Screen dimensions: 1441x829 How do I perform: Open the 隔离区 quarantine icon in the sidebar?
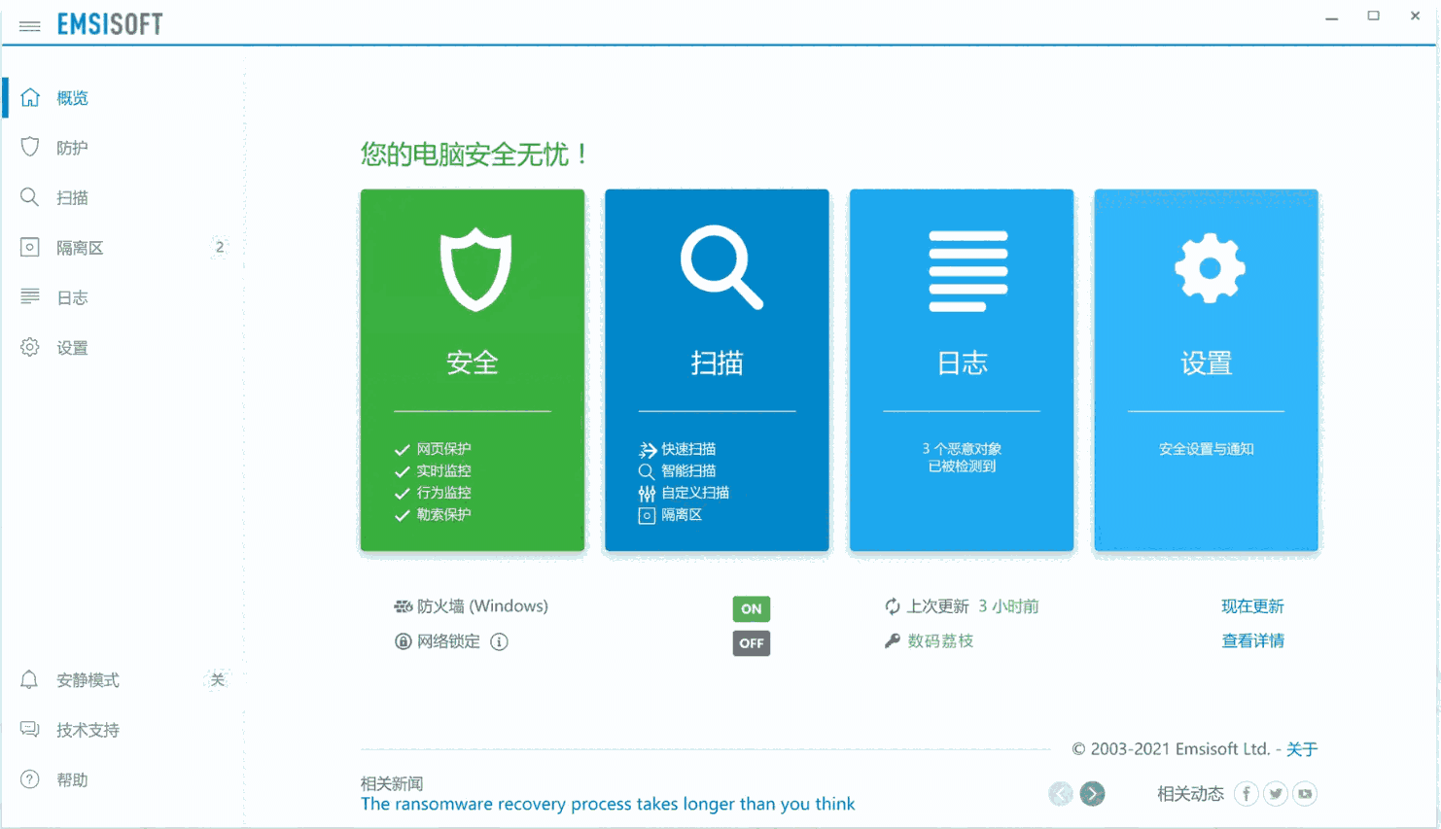(x=28, y=247)
